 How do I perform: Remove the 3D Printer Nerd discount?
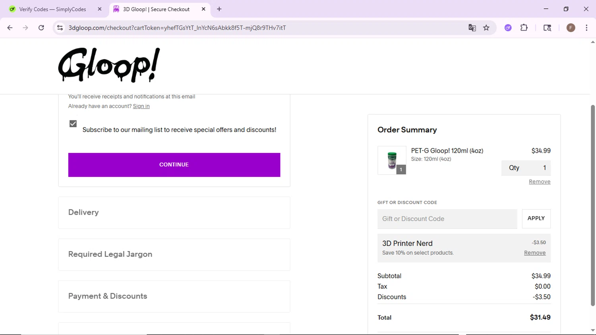point(535,253)
